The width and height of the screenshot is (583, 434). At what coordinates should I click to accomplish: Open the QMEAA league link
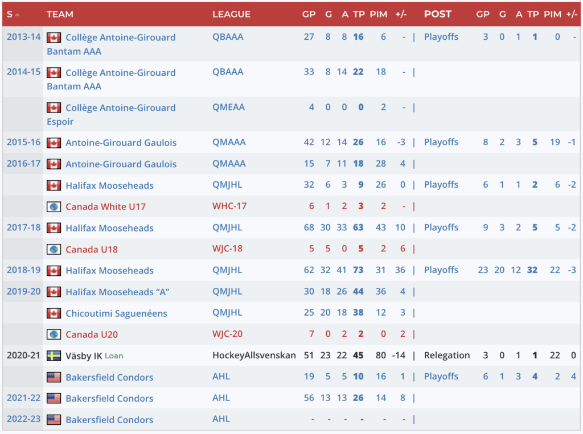coord(228,107)
